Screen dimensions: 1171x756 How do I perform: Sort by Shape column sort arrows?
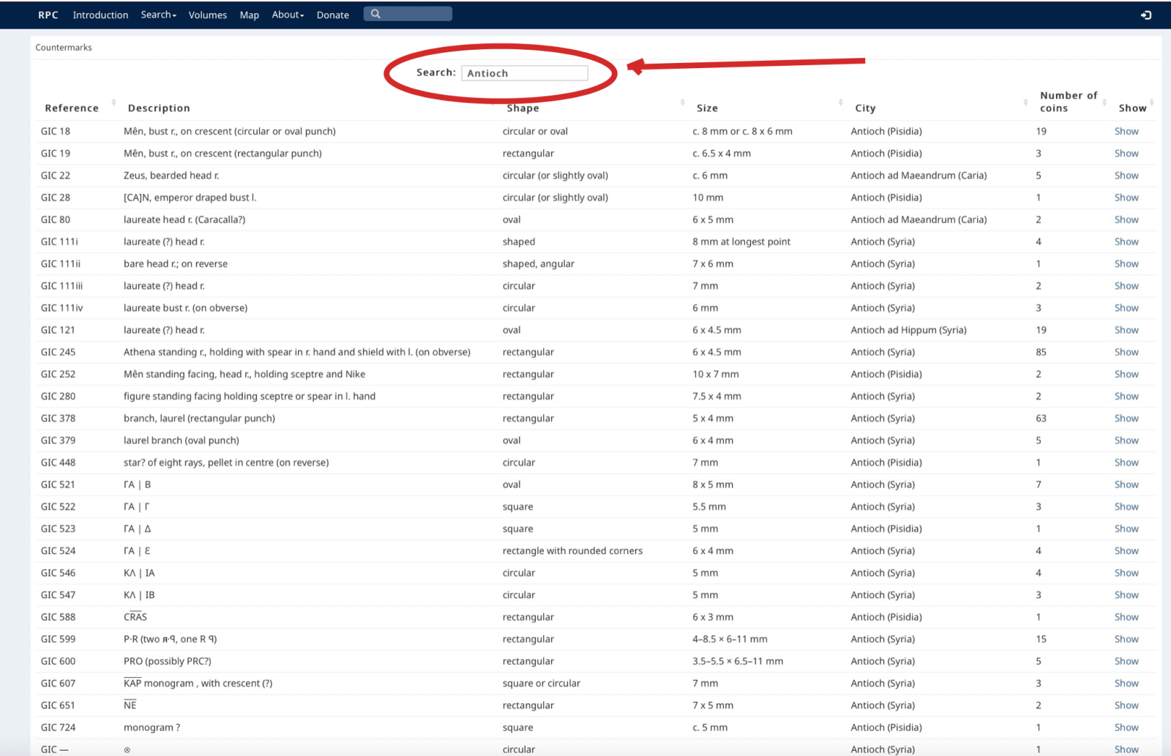point(682,102)
